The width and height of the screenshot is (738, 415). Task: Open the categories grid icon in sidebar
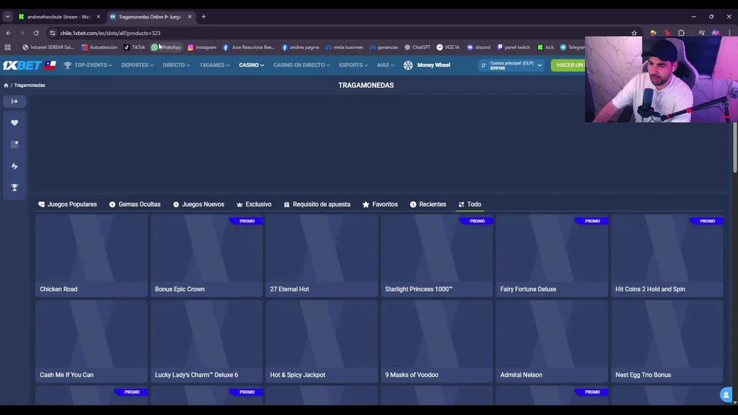click(14, 144)
